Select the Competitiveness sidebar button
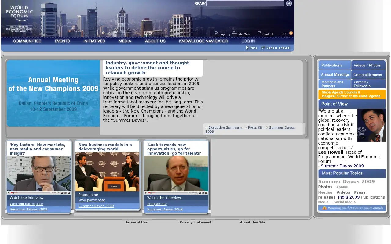The height and width of the screenshot is (244, 391). pyautogui.click(x=368, y=74)
